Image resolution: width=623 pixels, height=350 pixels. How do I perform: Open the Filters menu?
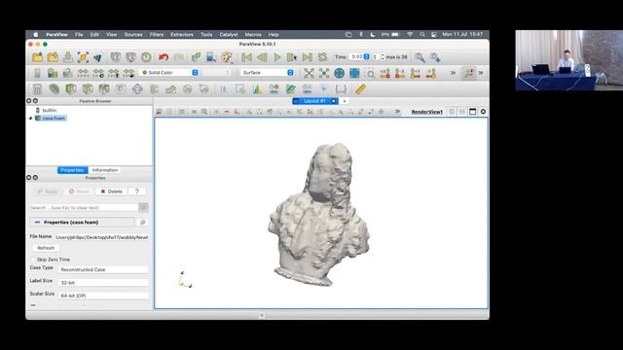[157, 35]
